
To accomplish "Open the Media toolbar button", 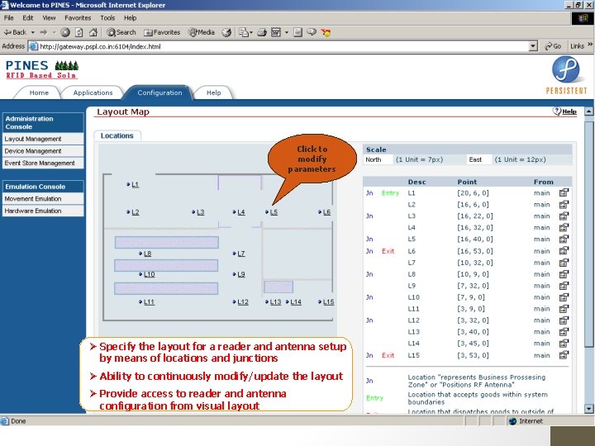I will [202, 32].
